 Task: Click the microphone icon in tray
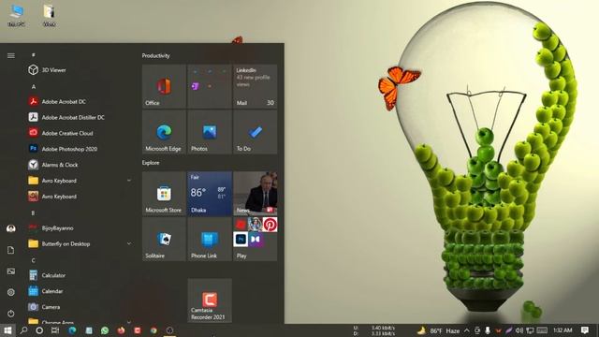pos(488,330)
